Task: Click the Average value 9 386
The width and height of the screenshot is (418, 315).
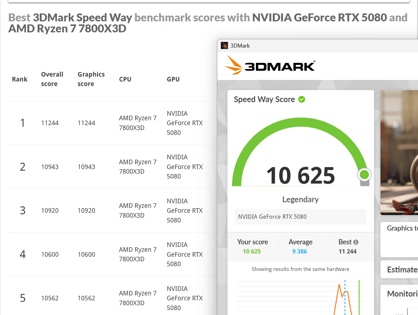Action: point(300,252)
